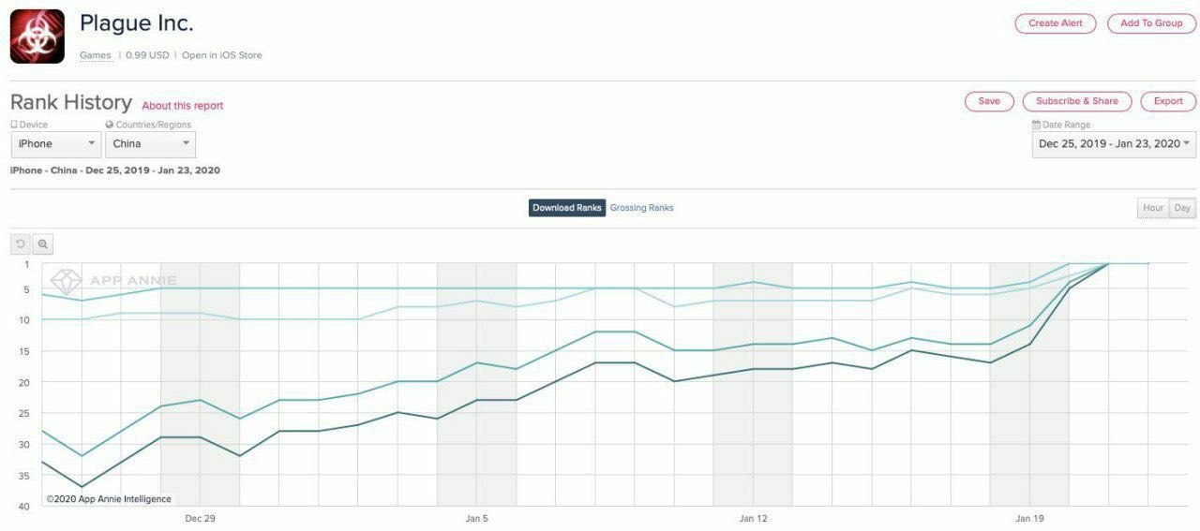
Task: Switch to the Grossing Ranks tab
Action: [642, 208]
